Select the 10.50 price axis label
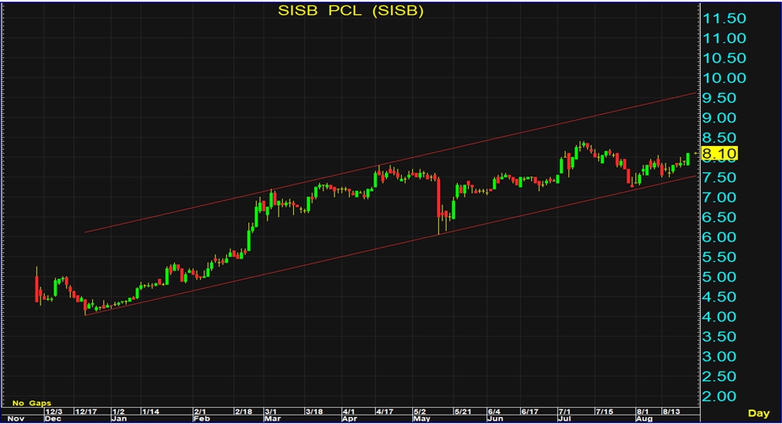This screenshot has height=424, width=782. 724,58
